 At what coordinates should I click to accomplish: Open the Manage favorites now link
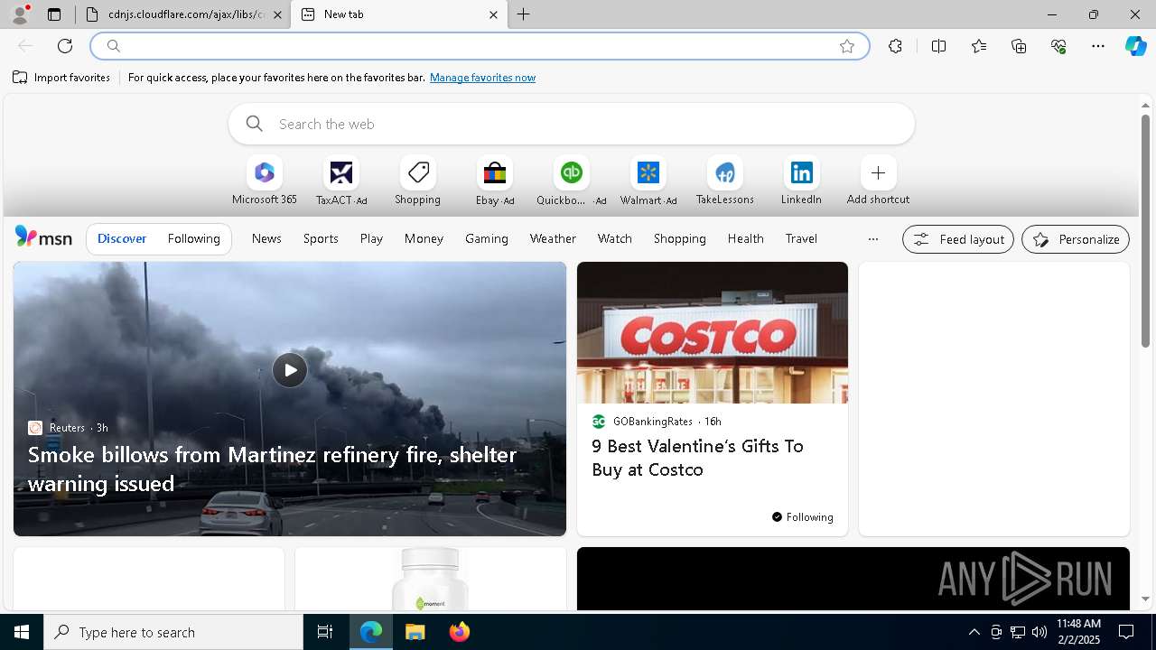coord(482,78)
